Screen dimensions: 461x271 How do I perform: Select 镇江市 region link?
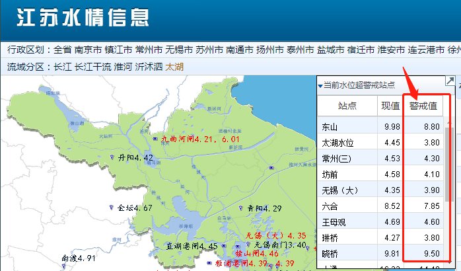coord(118,50)
